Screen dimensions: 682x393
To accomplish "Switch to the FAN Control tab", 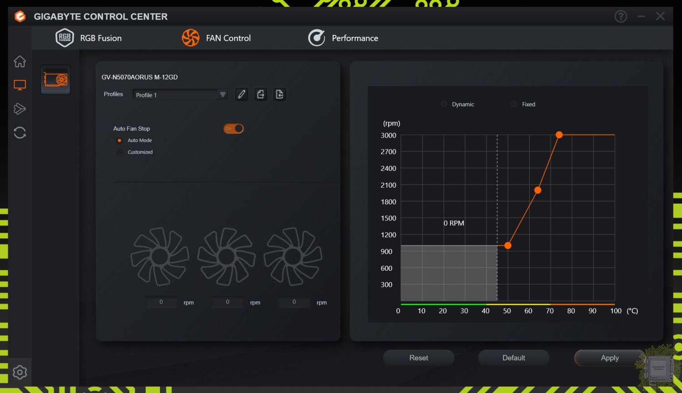I will (x=216, y=38).
